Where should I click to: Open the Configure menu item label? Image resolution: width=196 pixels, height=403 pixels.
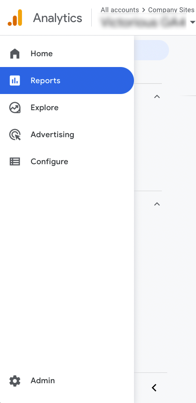(x=49, y=161)
